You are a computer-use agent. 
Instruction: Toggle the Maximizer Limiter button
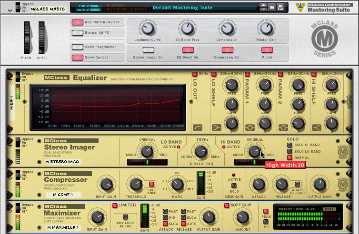pos(115,205)
